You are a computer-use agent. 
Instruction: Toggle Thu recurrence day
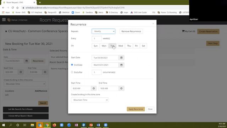pos(129,46)
